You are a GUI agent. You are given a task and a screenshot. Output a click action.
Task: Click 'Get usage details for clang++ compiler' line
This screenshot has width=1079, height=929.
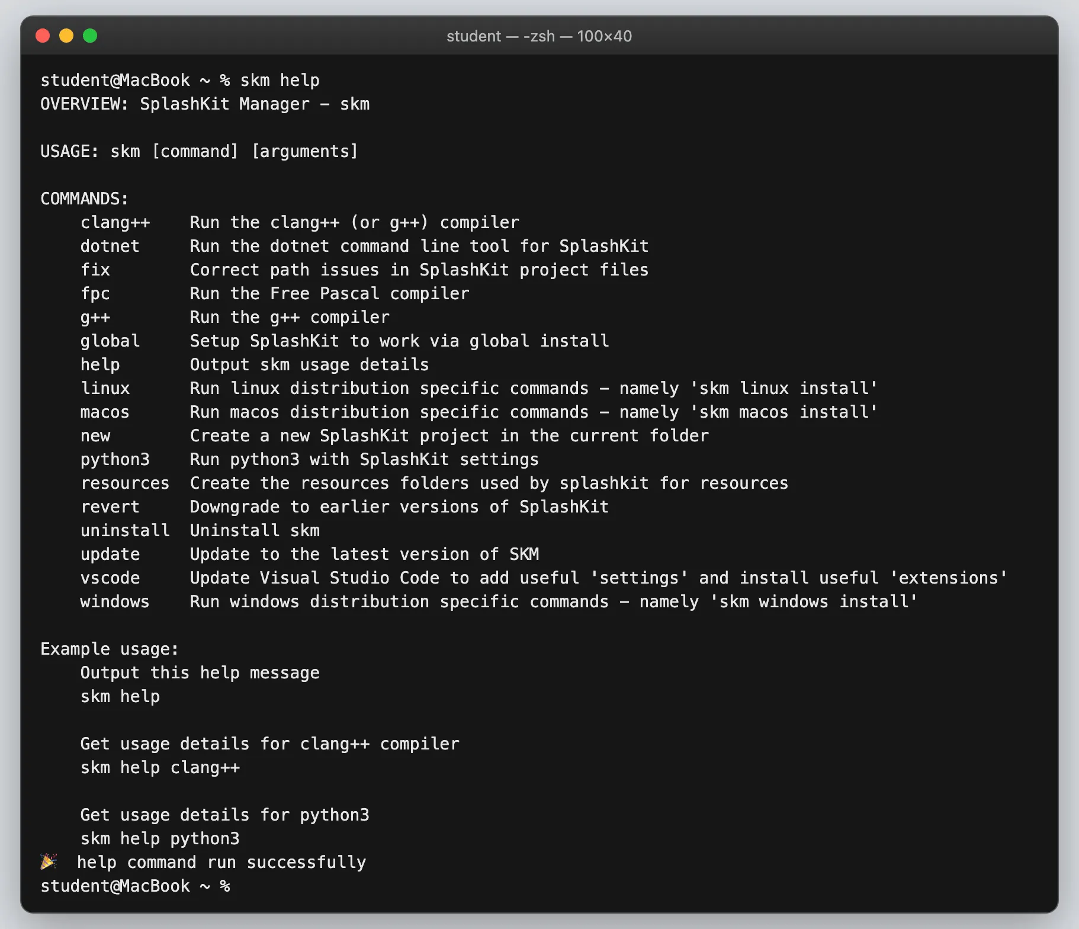(270, 744)
